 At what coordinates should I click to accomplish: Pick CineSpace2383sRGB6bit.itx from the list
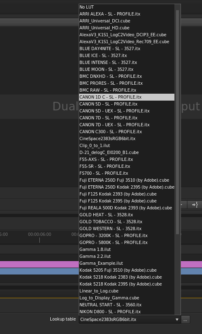(127, 138)
